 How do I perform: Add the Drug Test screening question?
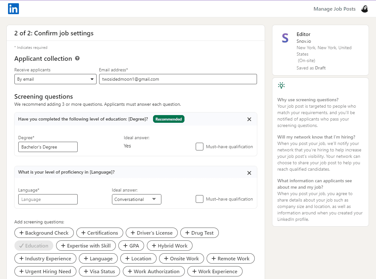199,233
